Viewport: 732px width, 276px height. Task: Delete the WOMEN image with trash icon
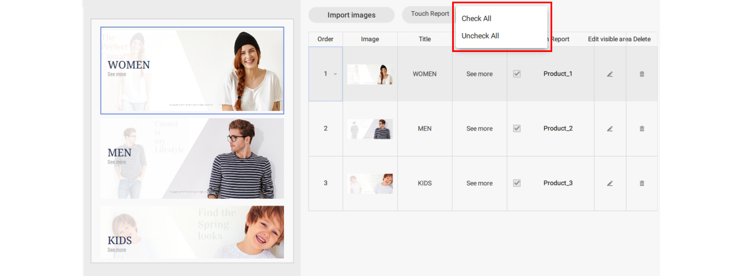coord(642,74)
